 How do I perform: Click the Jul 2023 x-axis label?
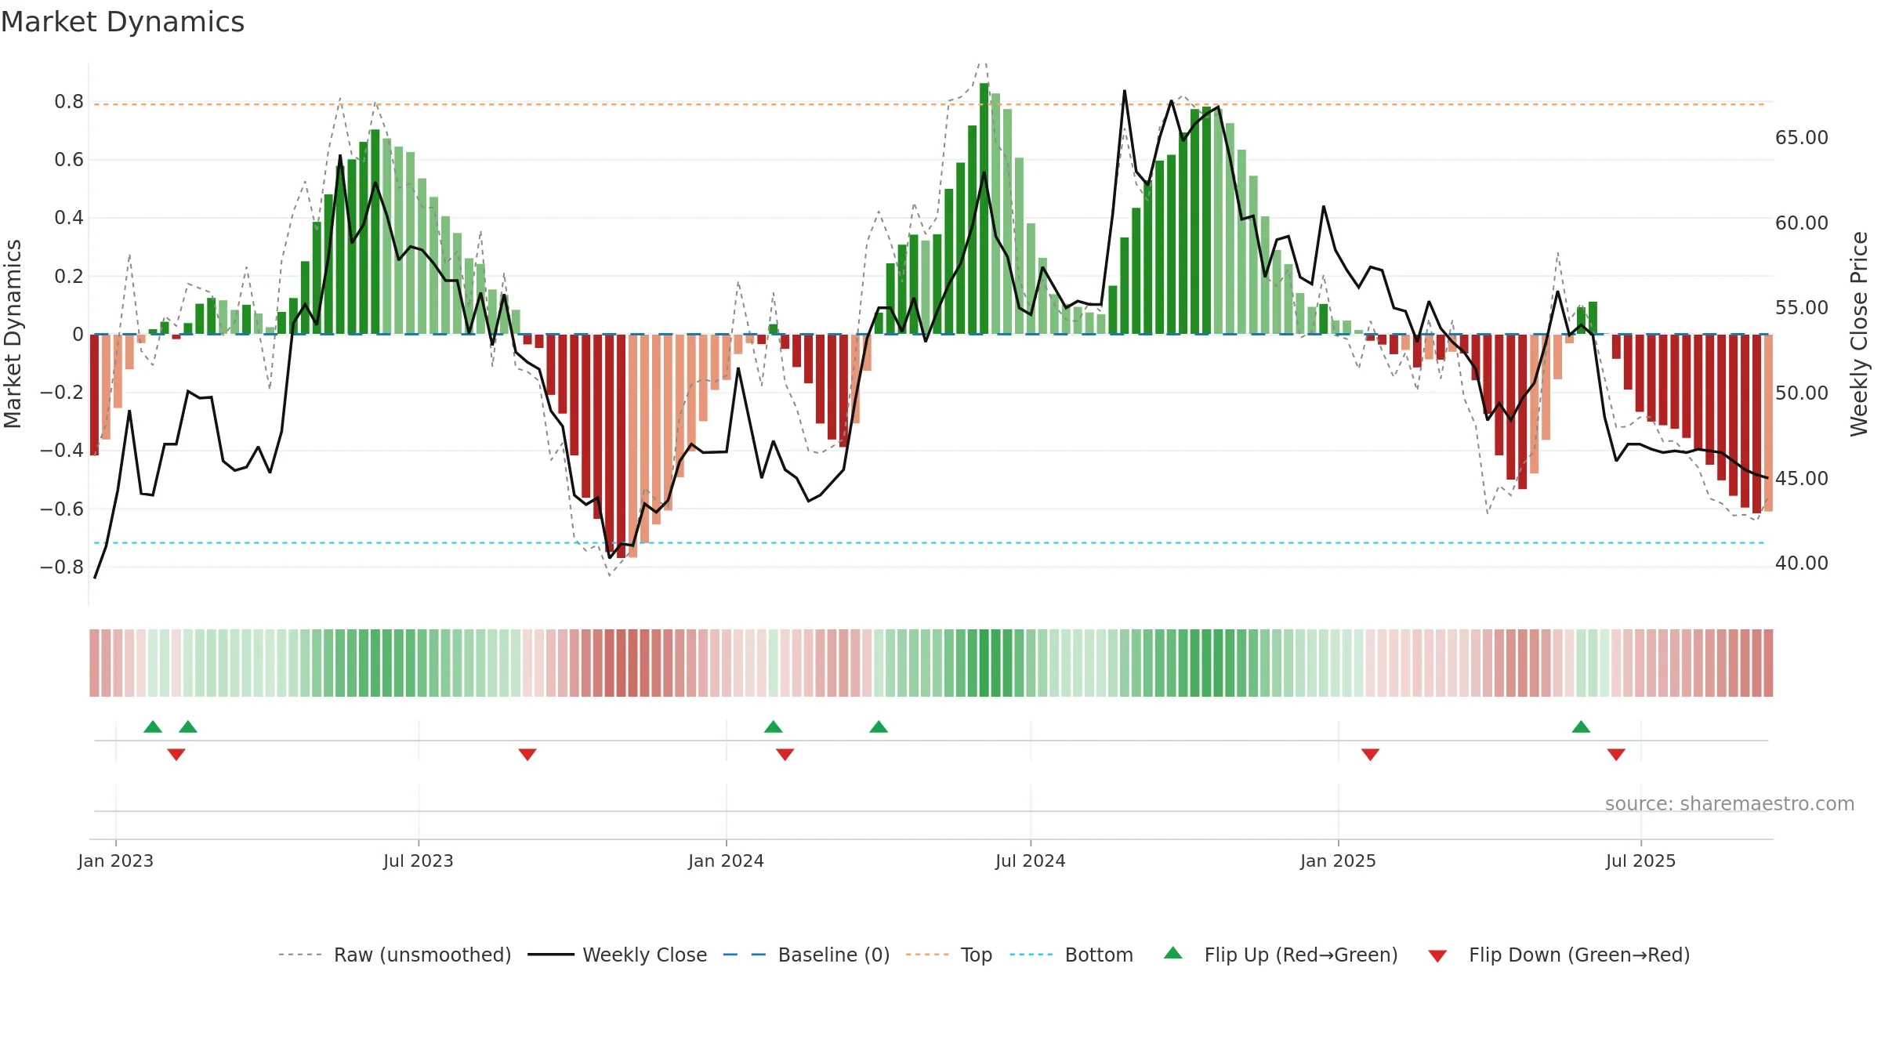click(419, 861)
